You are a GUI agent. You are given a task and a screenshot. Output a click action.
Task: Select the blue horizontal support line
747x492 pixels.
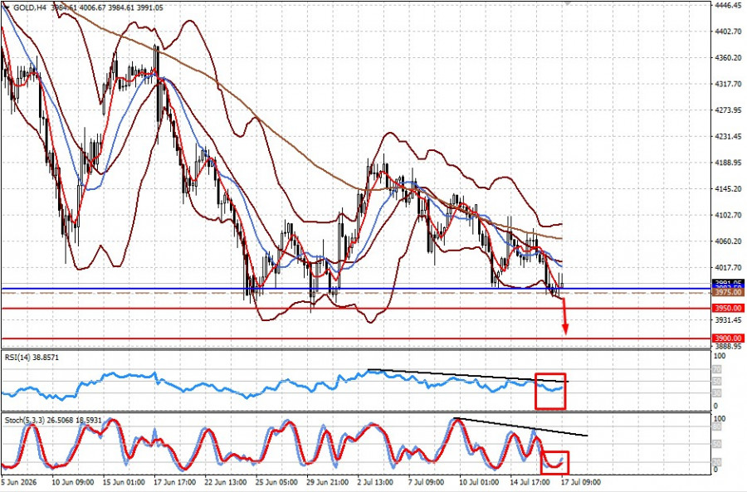point(356,289)
